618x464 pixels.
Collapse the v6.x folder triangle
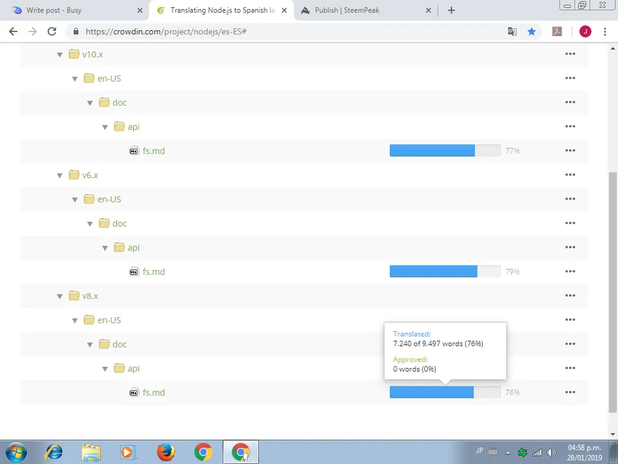pos(60,175)
